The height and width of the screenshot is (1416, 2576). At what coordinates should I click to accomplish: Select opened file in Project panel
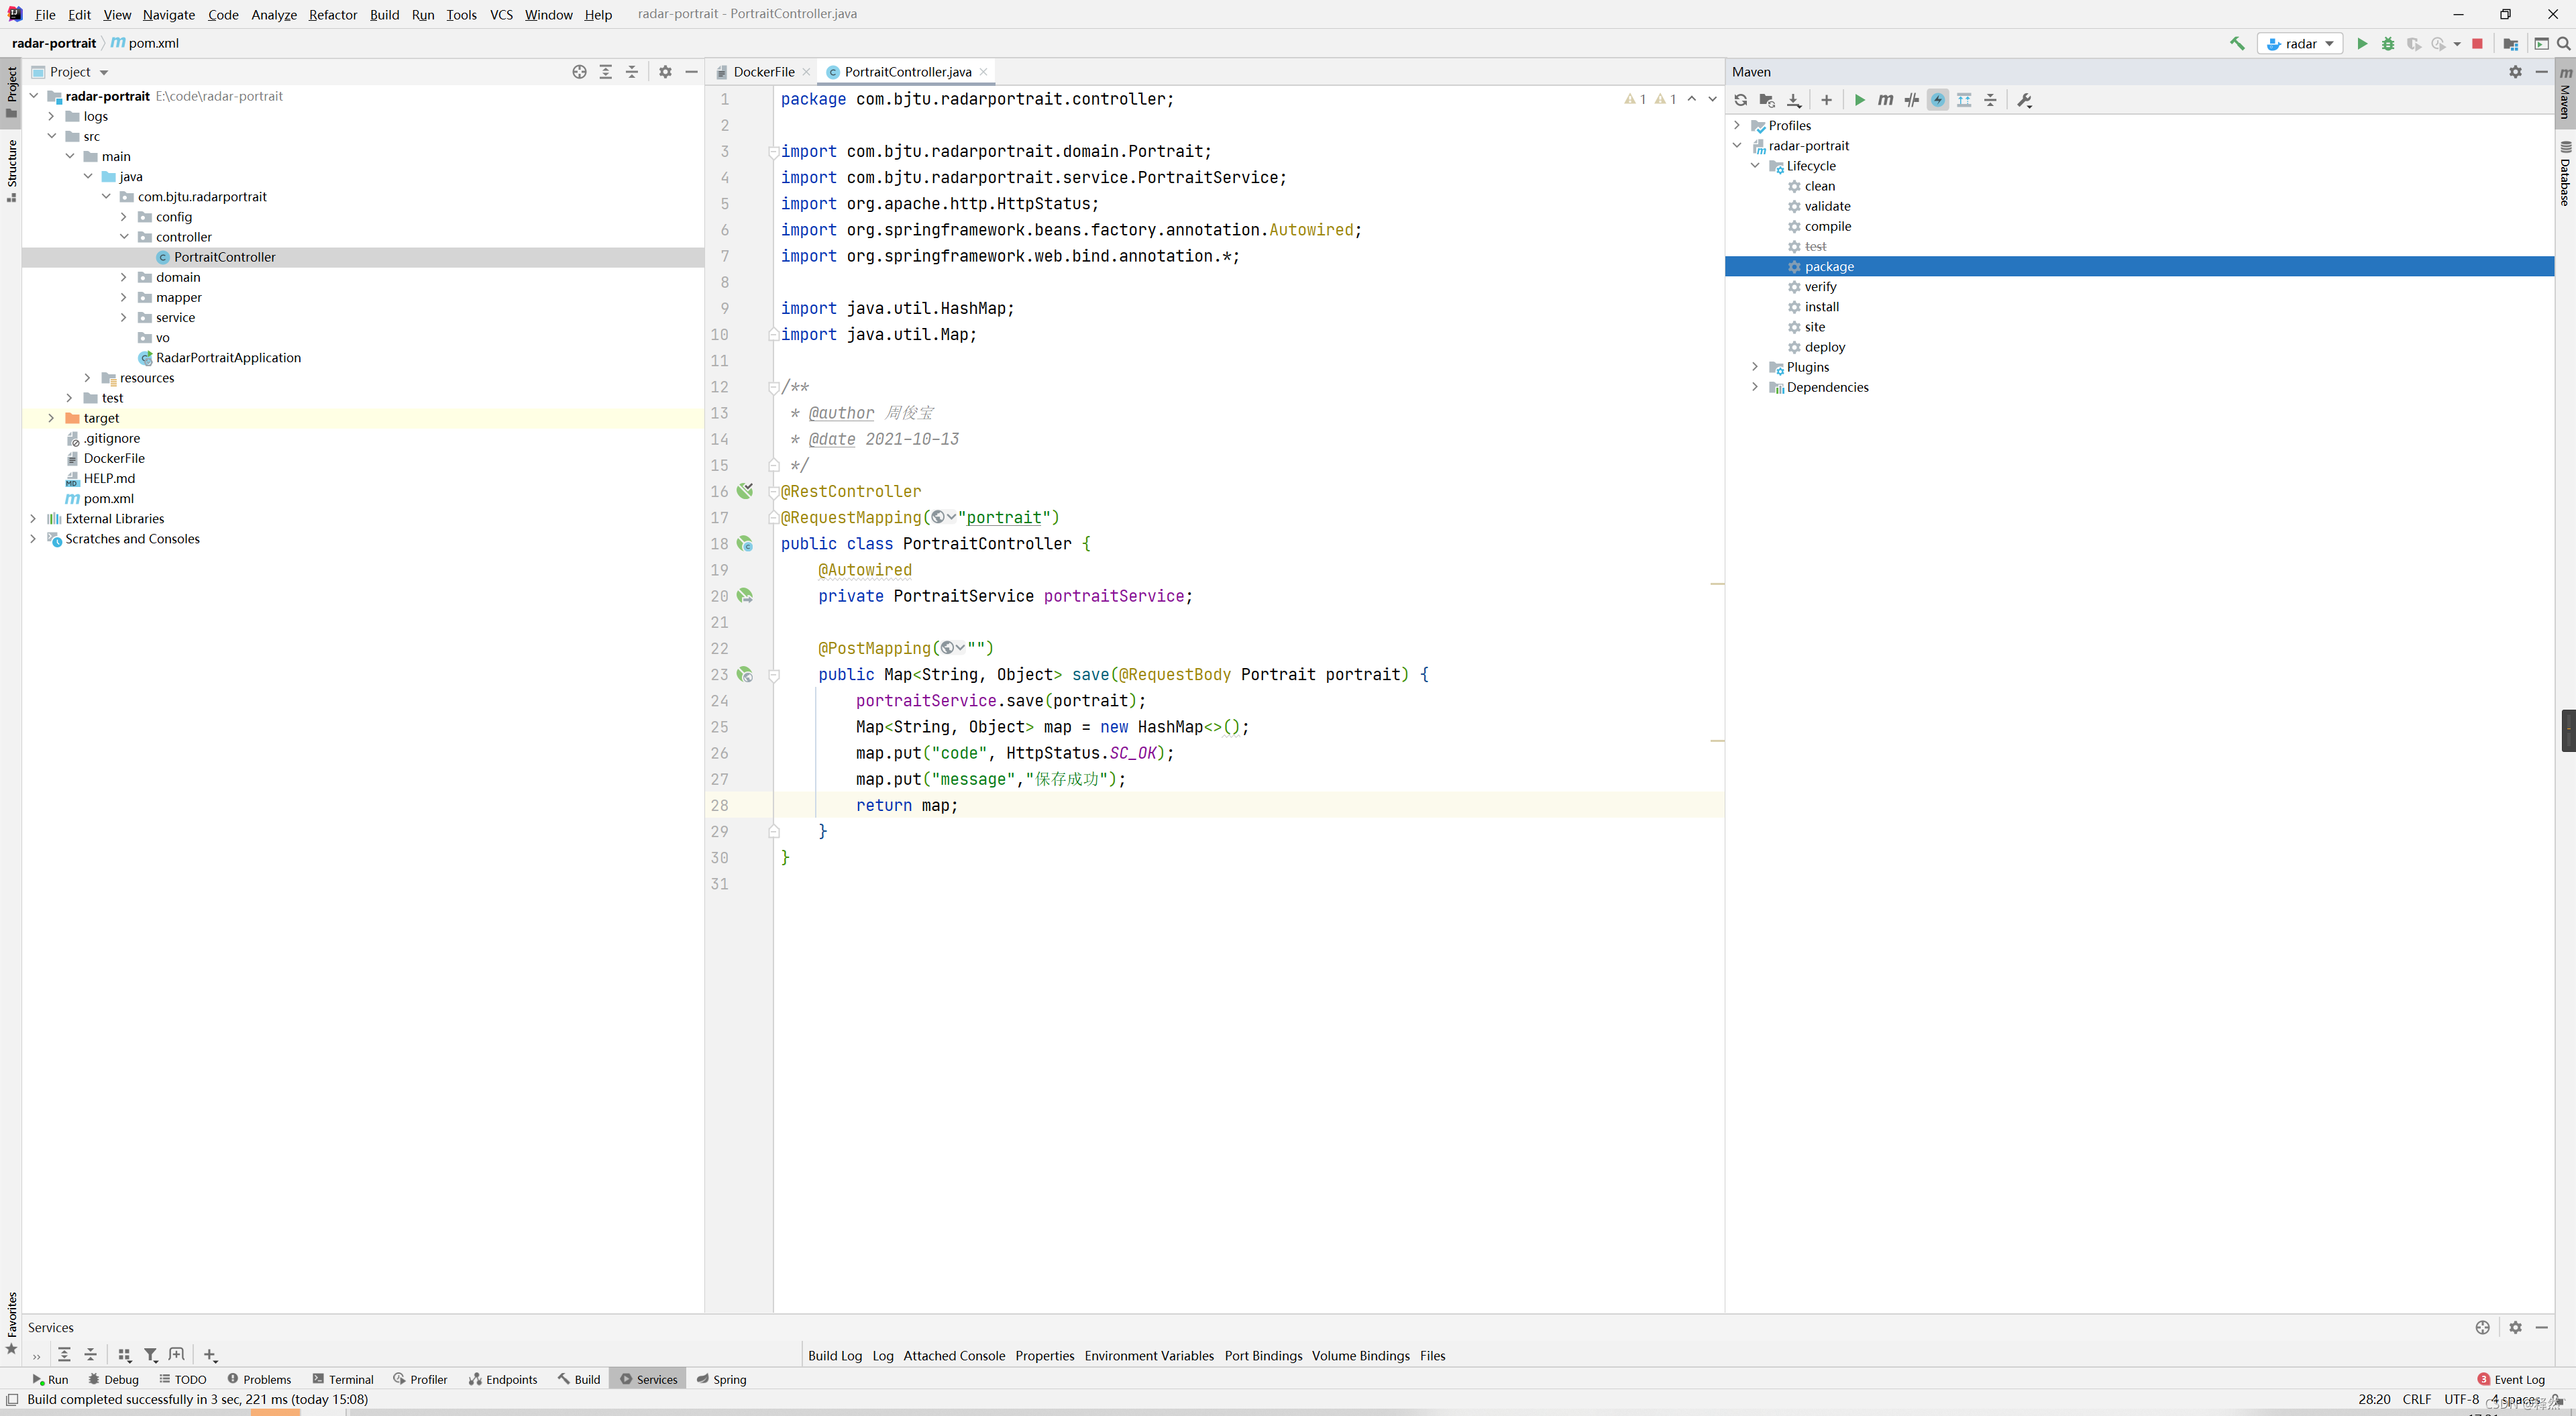click(579, 72)
